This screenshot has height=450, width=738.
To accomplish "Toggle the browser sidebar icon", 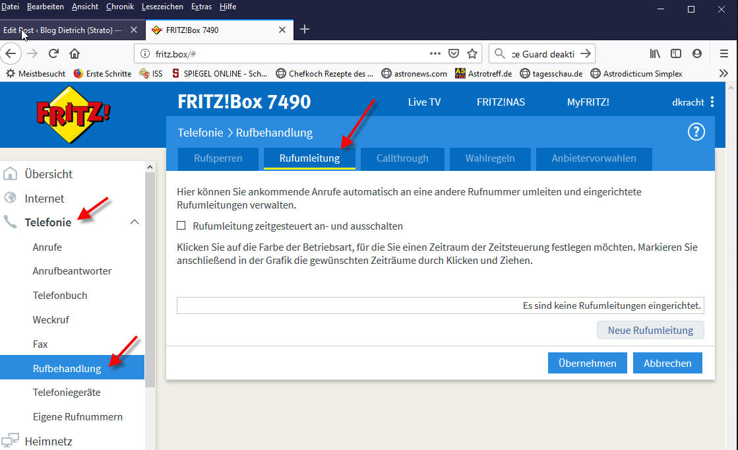I will 676,53.
